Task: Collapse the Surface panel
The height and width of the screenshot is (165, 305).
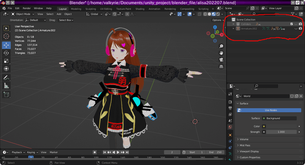Action: pos(244,104)
